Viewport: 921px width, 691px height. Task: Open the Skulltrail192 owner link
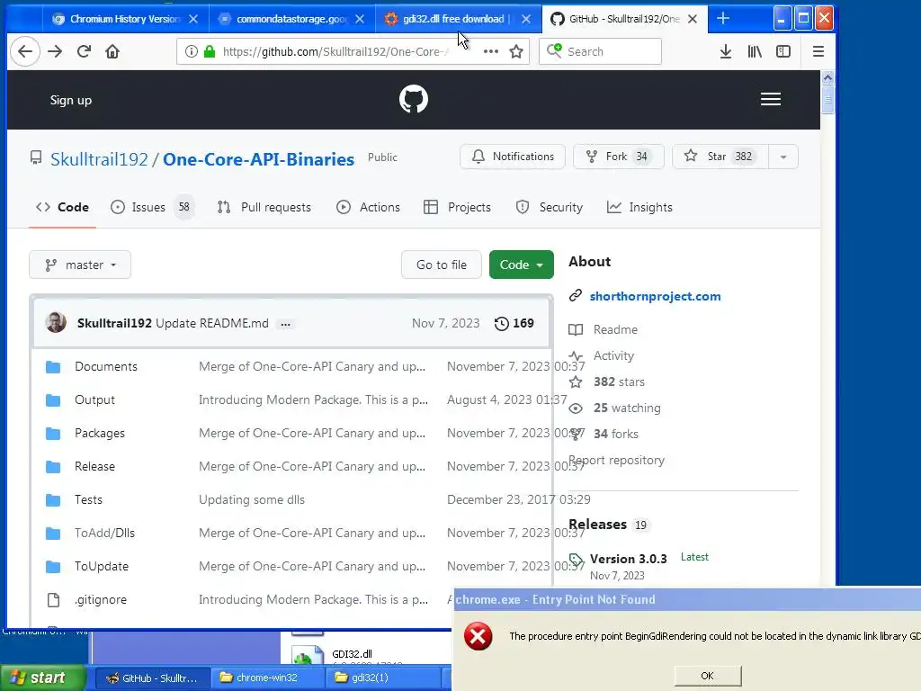(99, 159)
